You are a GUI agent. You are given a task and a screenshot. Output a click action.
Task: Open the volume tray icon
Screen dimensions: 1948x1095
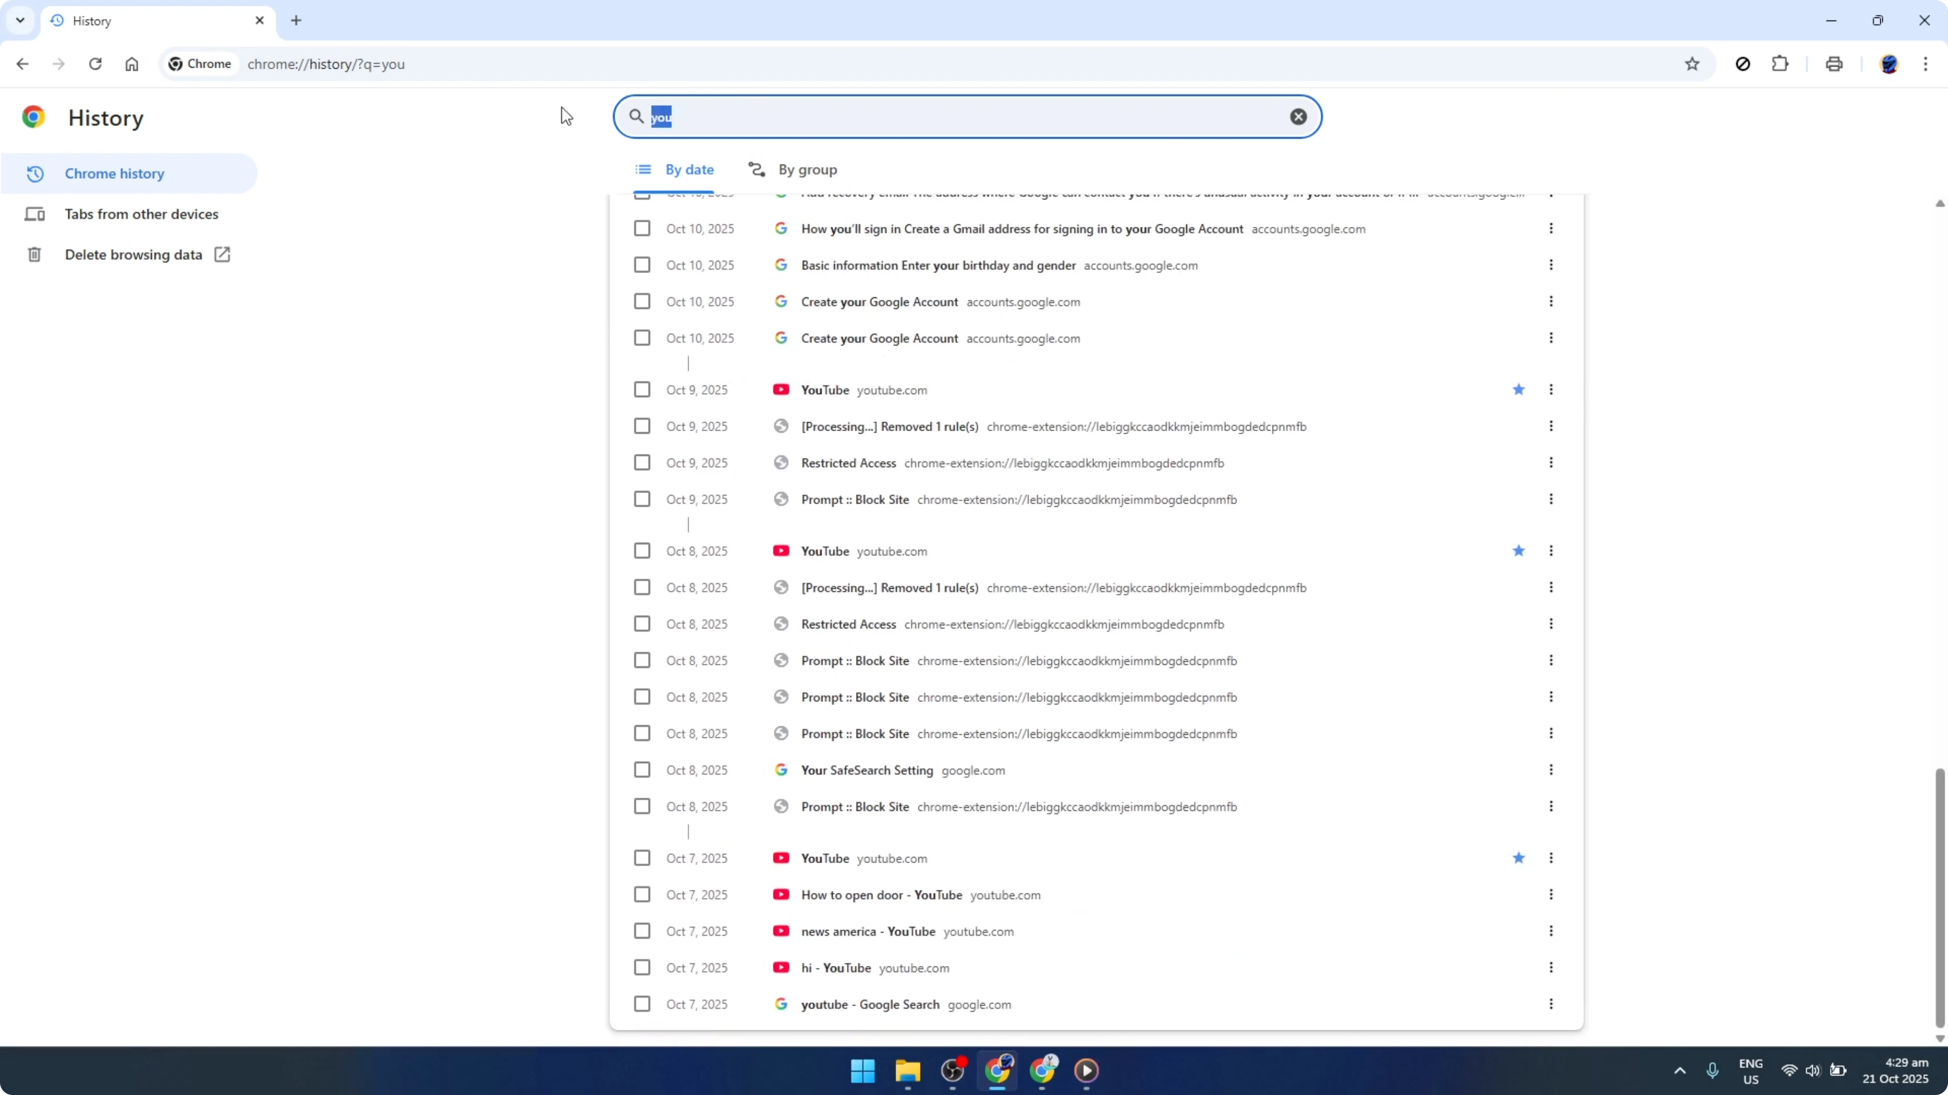click(x=1812, y=1070)
